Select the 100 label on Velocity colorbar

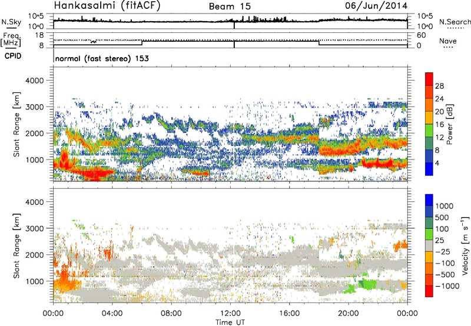coord(442,229)
